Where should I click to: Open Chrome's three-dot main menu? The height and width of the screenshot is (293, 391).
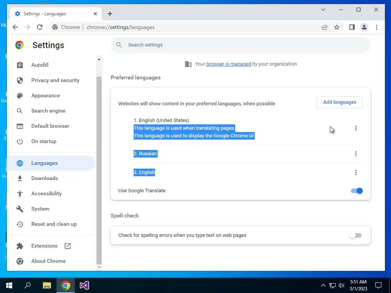click(376, 27)
